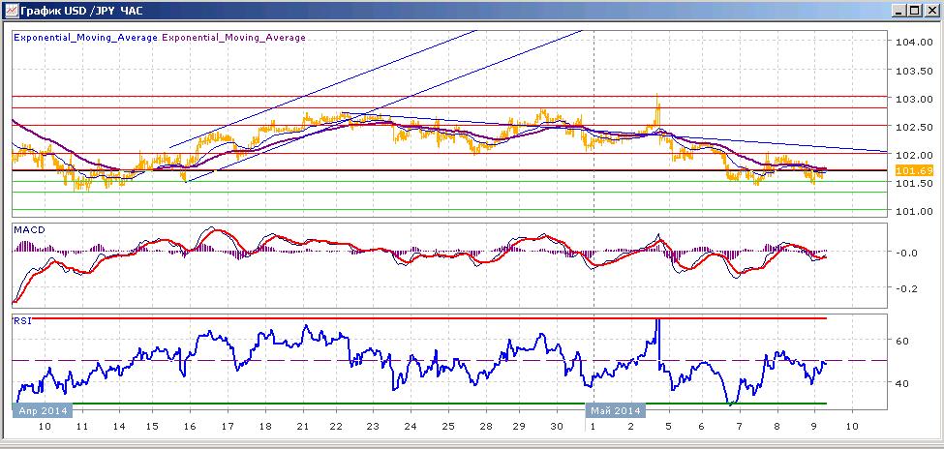Click date label 22 on time axis
This screenshot has width=944, height=449.
click(x=337, y=426)
